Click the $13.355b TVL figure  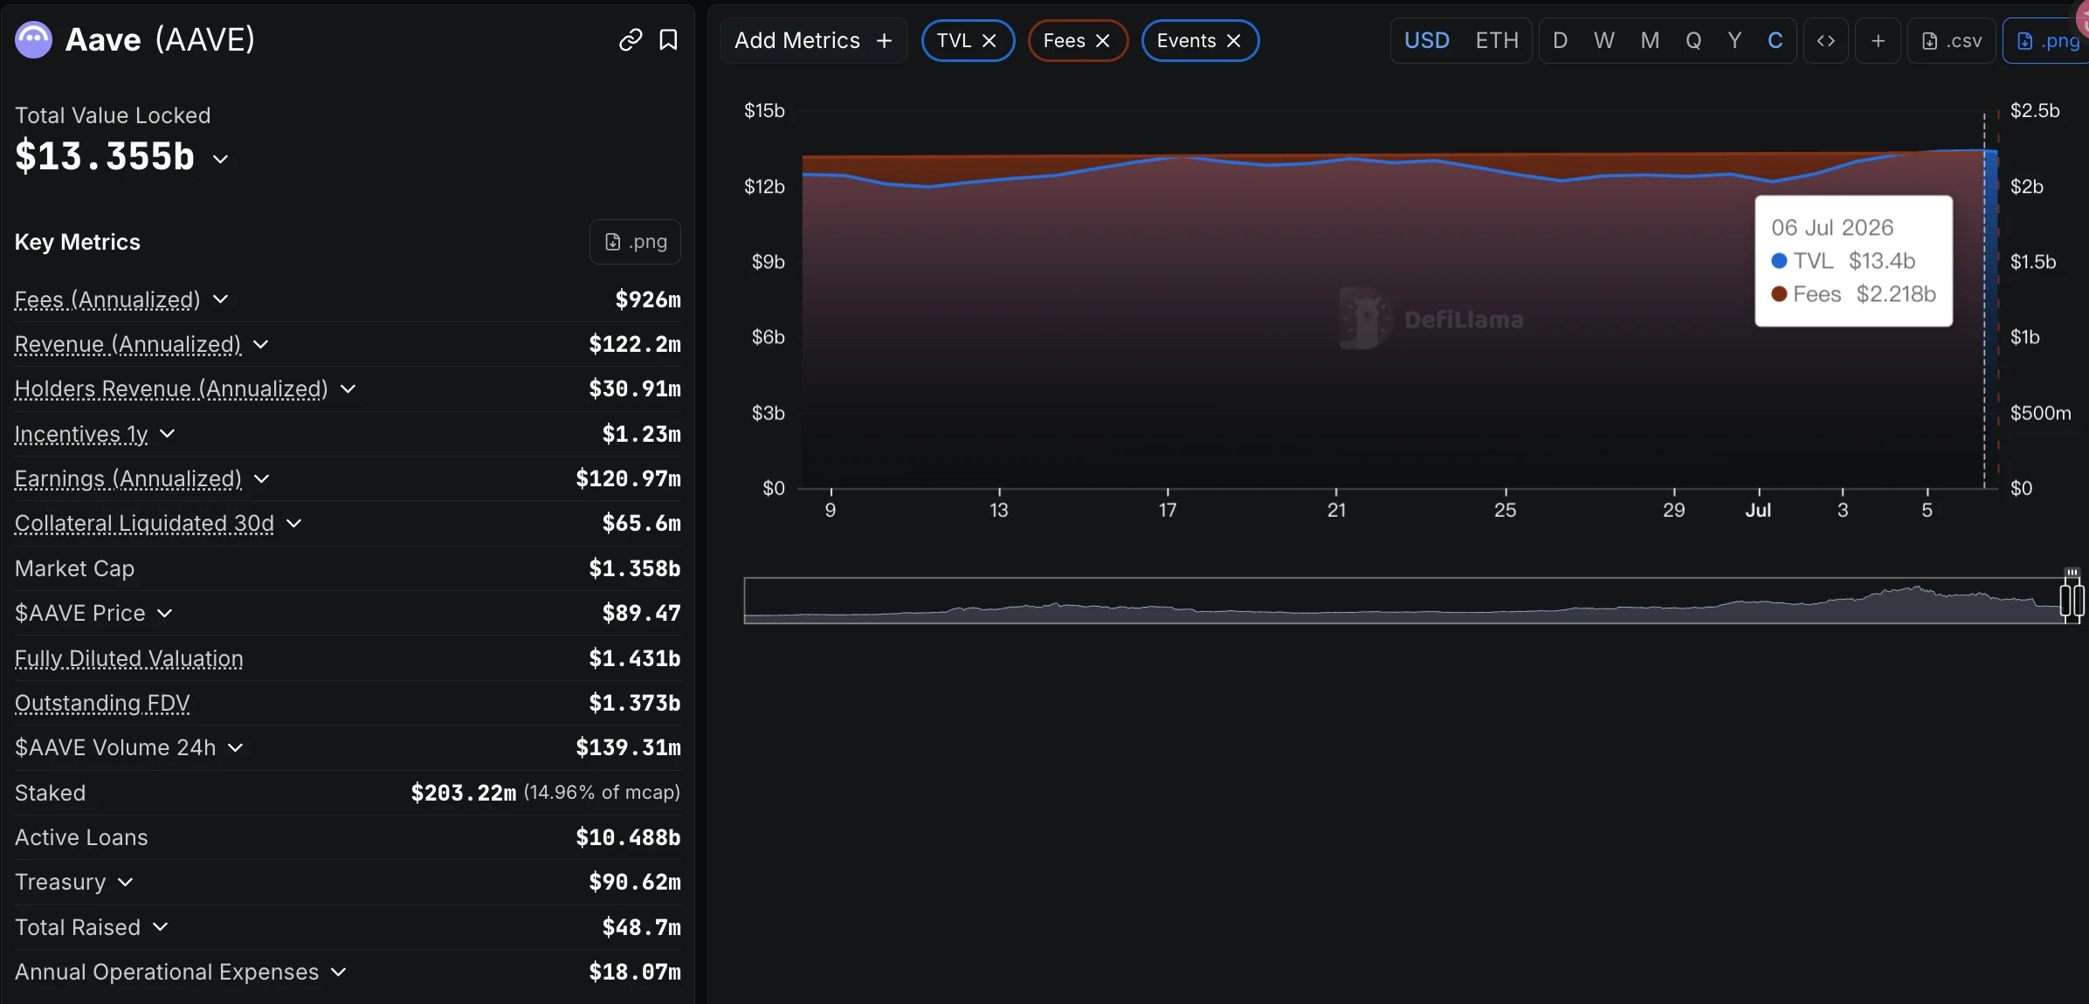click(105, 157)
